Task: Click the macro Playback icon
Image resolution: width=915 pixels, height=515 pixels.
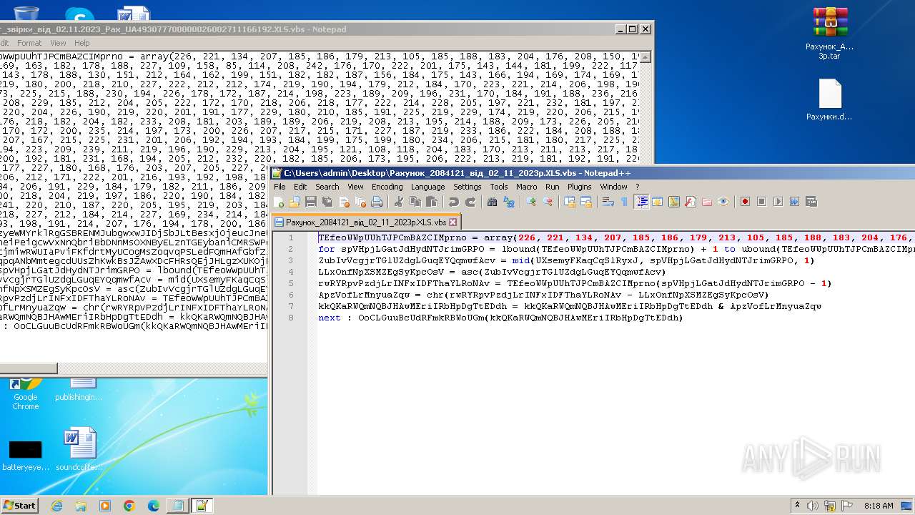Action: click(x=778, y=202)
